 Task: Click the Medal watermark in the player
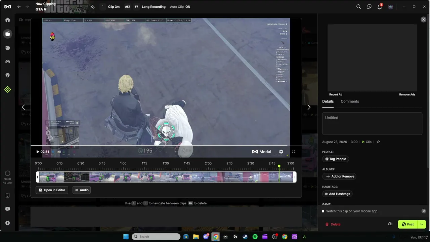(x=261, y=152)
